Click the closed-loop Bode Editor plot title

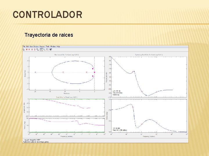click(x=67, y=97)
